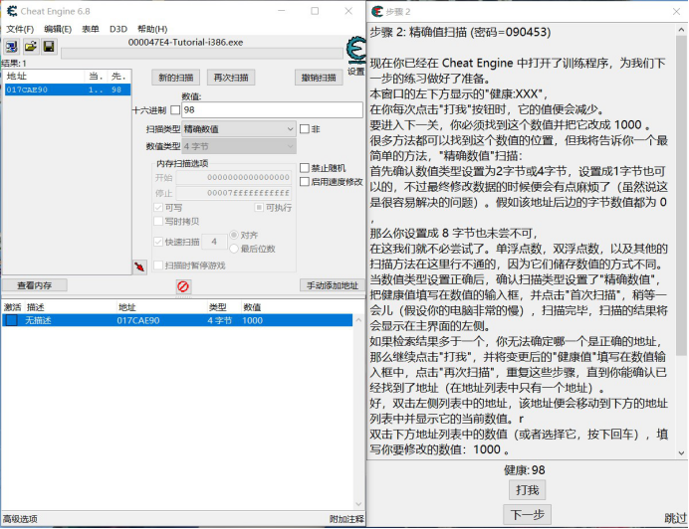Click the 再次扫描 button
This screenshot has width=689, height=529.
tap(231, 78)
